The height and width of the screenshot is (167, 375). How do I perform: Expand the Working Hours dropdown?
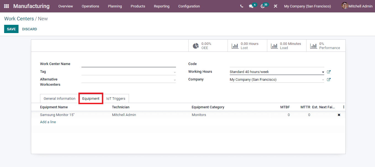(x=323, y=72)
